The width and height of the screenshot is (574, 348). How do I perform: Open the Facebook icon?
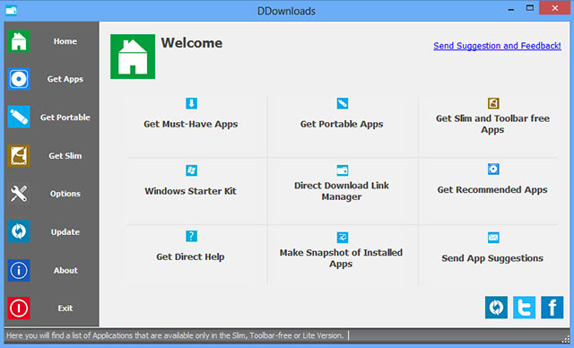552,308
